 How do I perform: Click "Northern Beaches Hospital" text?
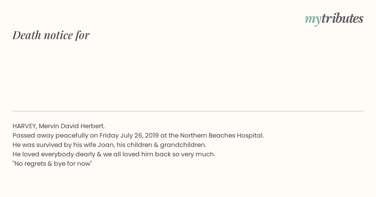pyautogui.click(x=222, y=136)
